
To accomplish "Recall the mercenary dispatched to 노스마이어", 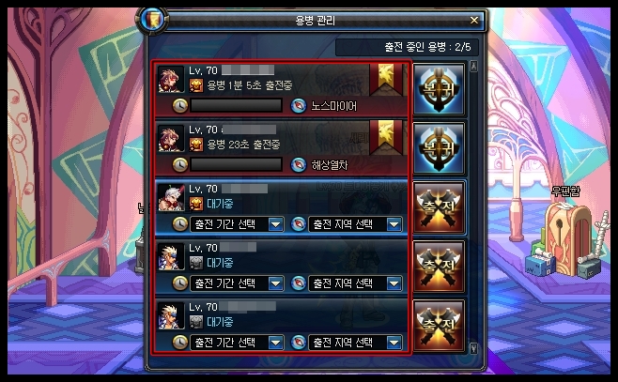I will point(439,89).
